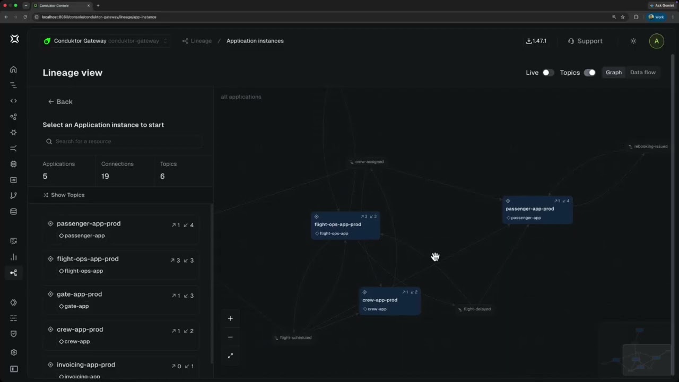This screenshot has width=679, height=382.
Task: Open the streams-like wavy sidebar icon
Action: (14, 149)
